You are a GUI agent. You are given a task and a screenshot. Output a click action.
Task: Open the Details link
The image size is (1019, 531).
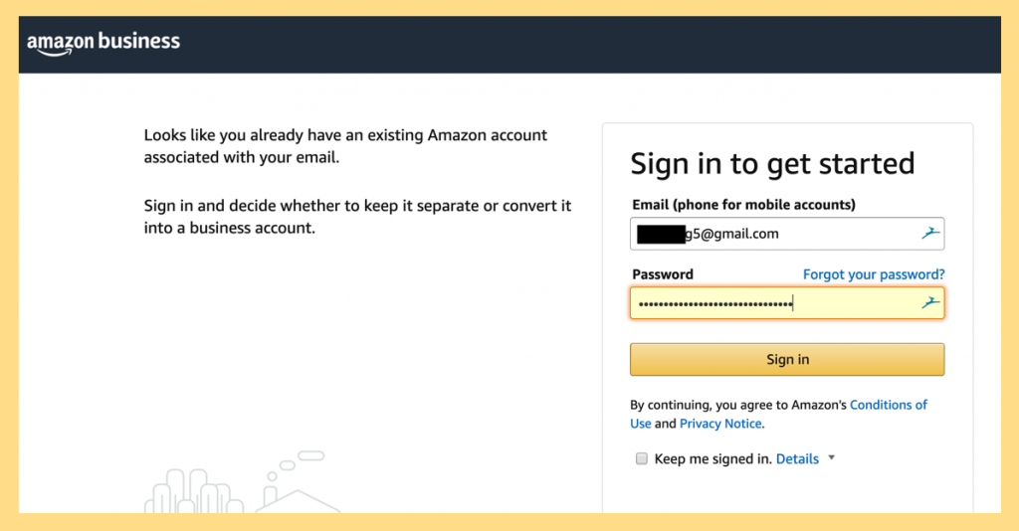(x=797, y=458)
